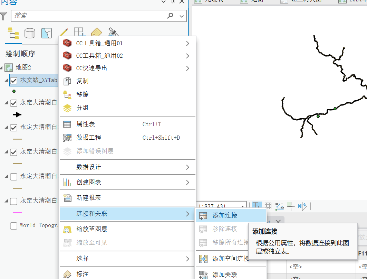
Task: Toggle visibility of 水文站_XYTab layer
Action: pyautogui.click(x=14, y=81)
